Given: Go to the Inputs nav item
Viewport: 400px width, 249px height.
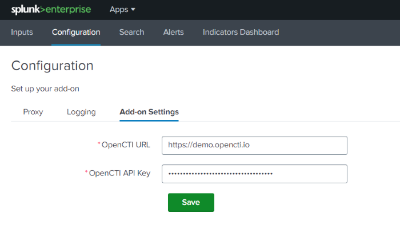Looking at the screenshot, I should 22,32.
